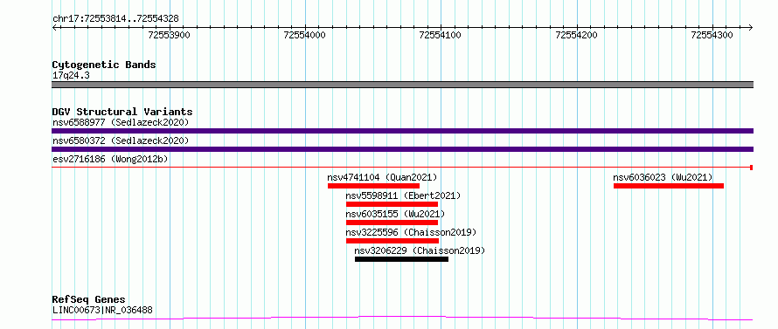Open the esv2716186 (Wong2012b) label
778x329 pixels.
[x=110, y=159]
